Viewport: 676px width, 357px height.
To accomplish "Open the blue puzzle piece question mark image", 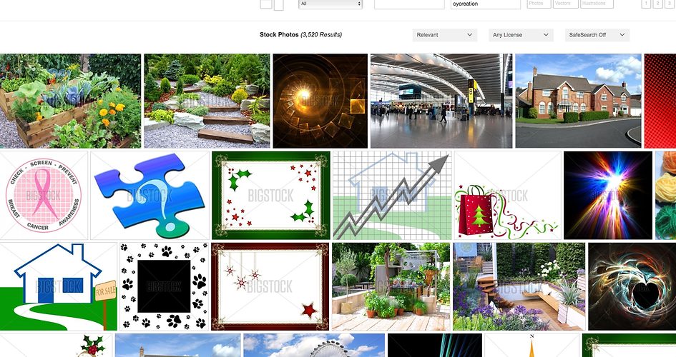I will click(150, 195).
